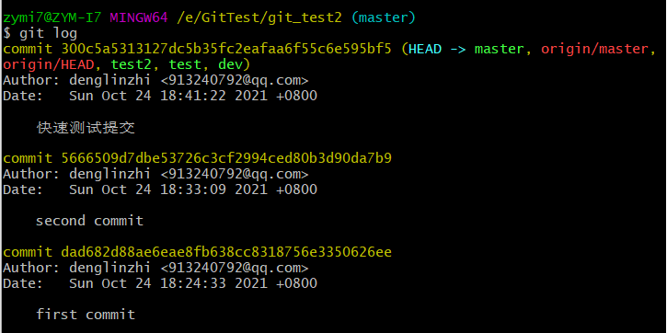Click the 'first commit' message
Image resolution: width=667 pixels, height=333 pixels.
[x=86, y=315]
